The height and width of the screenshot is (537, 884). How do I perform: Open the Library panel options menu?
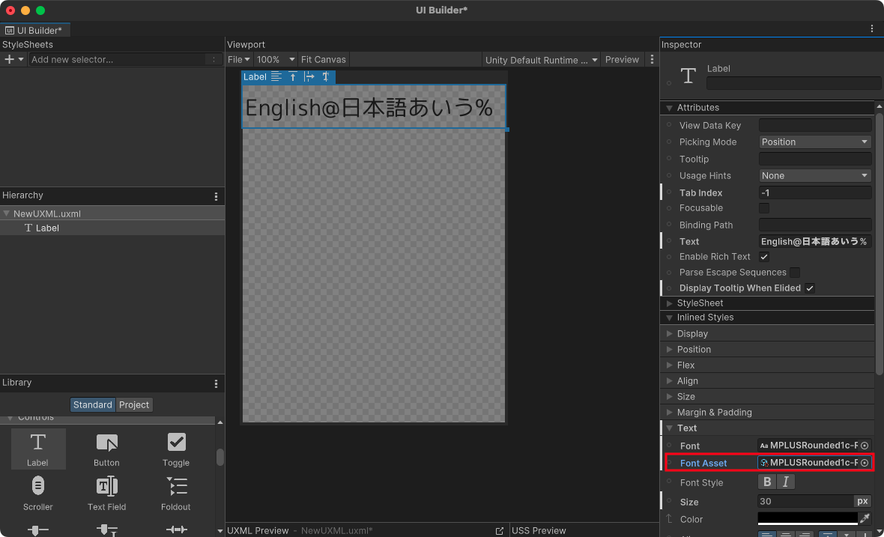[x=216, y=383]
